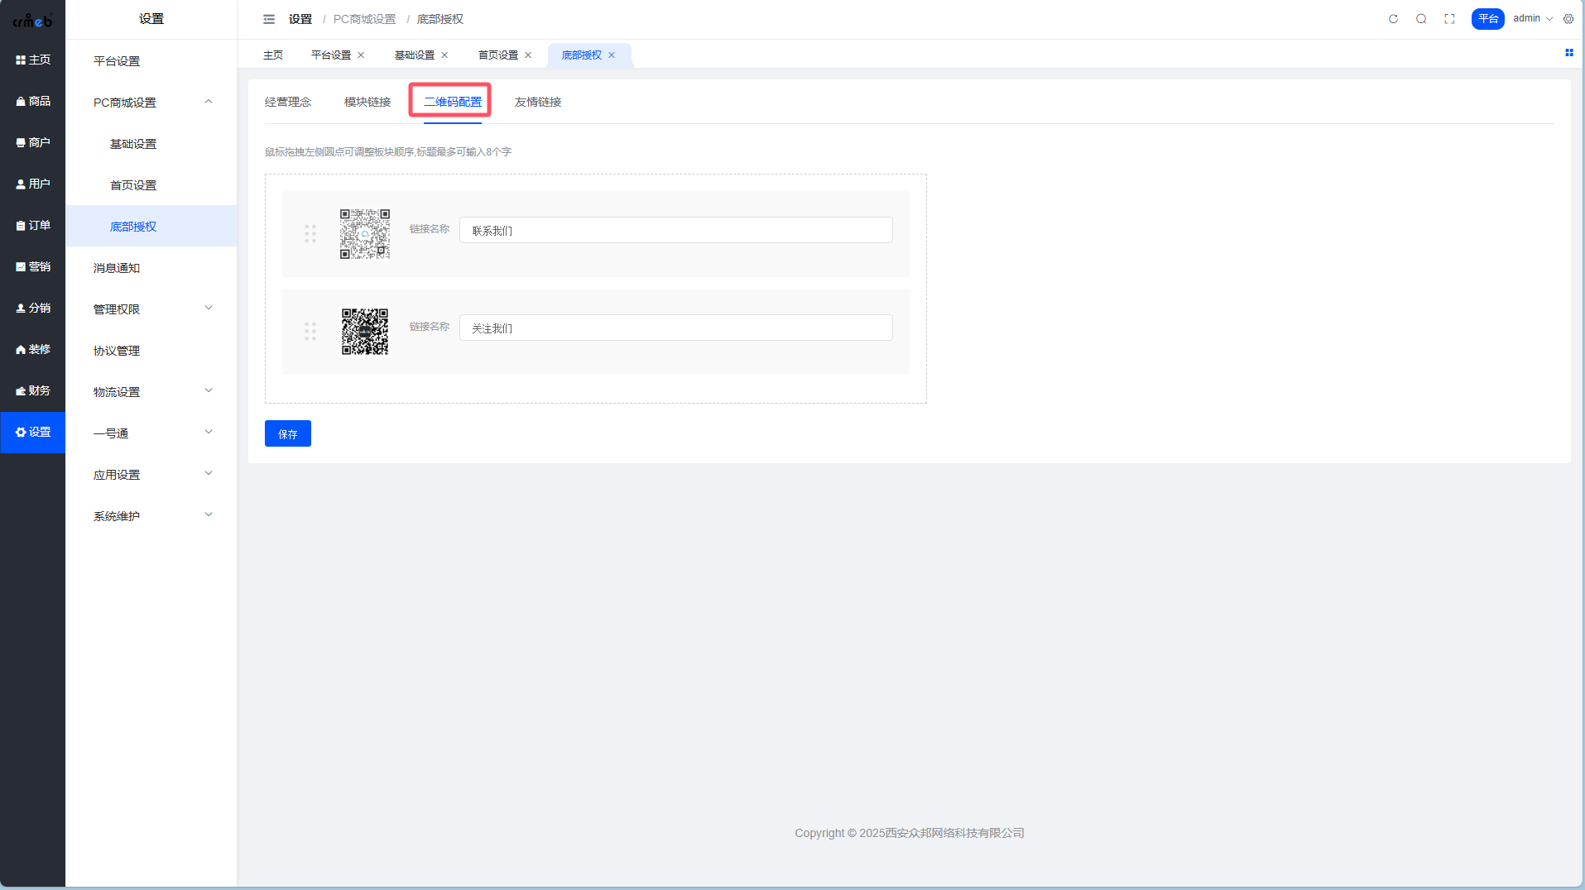The width and height of the screenshot is (1585, 890).
Task: Switch to the 模块链接 tab
Action: 367,102
